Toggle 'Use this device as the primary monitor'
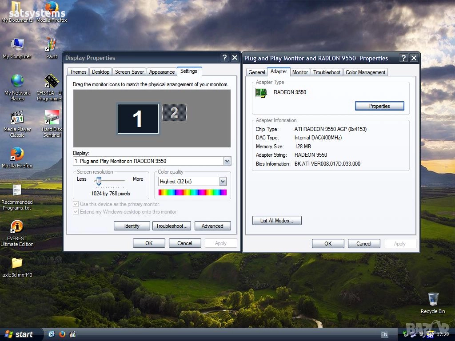The height and width of the screenshot is (341, 455). tap(76, 204)
